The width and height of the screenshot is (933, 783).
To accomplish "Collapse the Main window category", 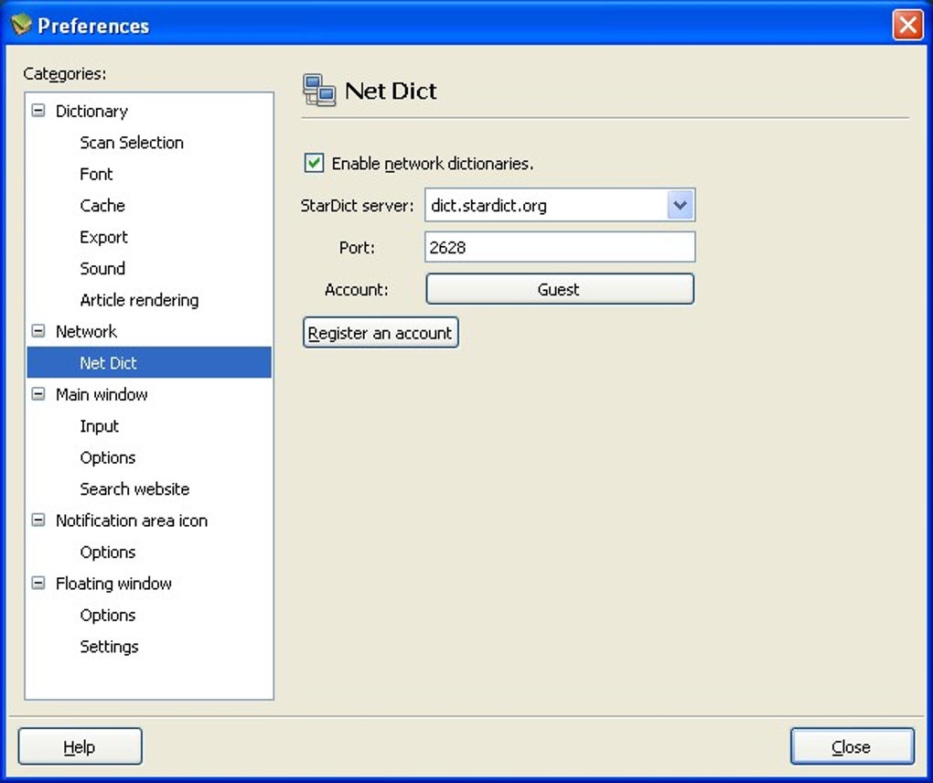I will click(38, 394).
